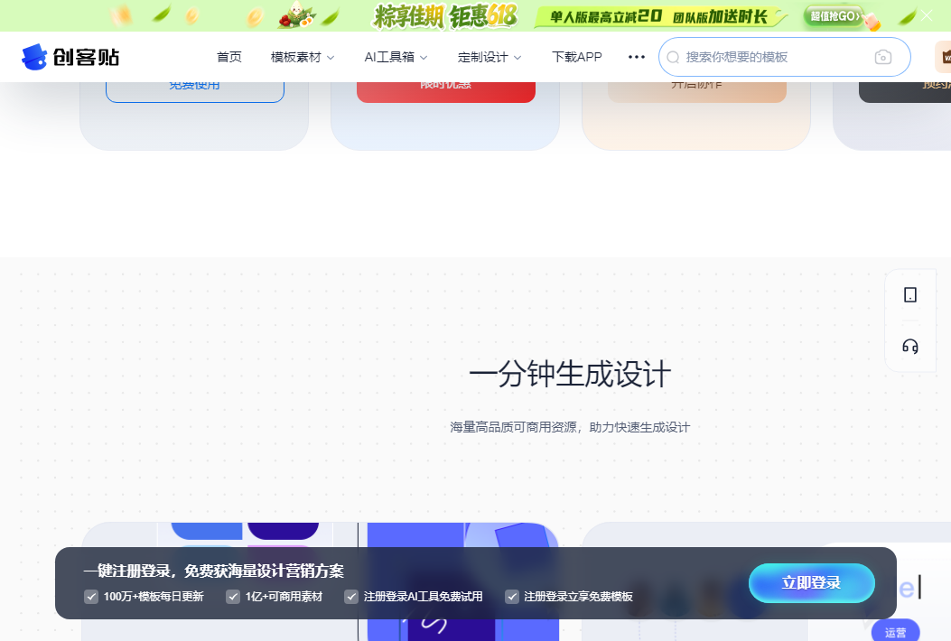This screenshot has height=641, width=951.
Task: Click the VIP badge icon at top right
Action: pos(943,57)
